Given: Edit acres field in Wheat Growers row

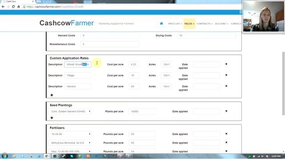Looking at the screenshot, I should coord(166,64).
